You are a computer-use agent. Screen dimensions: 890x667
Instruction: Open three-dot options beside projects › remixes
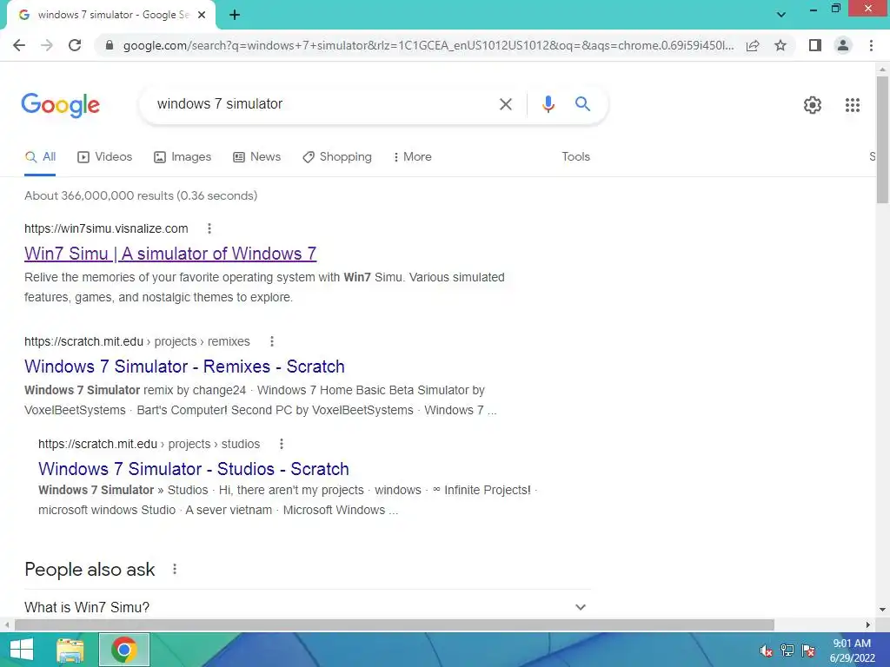pyautogui.click(x=272, y=341)
